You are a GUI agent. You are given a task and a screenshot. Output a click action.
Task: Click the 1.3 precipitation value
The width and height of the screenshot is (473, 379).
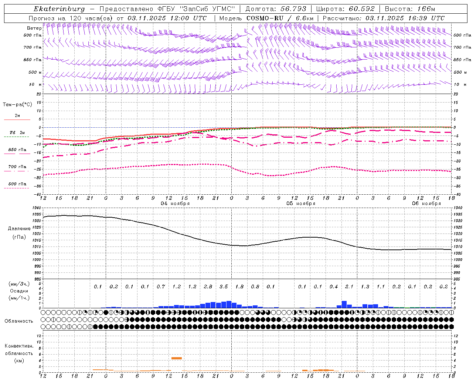365,287
